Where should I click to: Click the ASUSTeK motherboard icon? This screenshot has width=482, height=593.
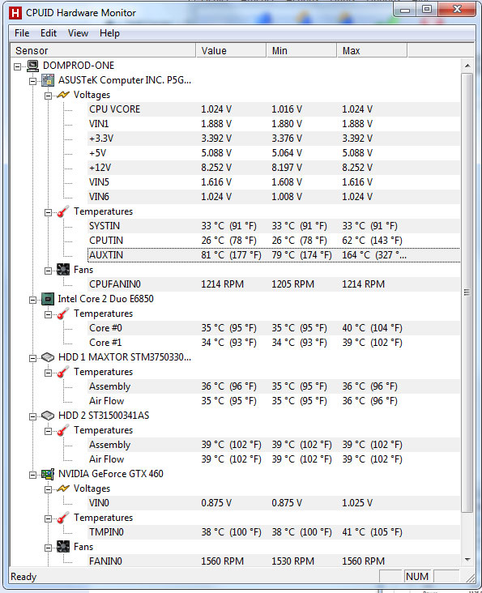tap(48, 80)
